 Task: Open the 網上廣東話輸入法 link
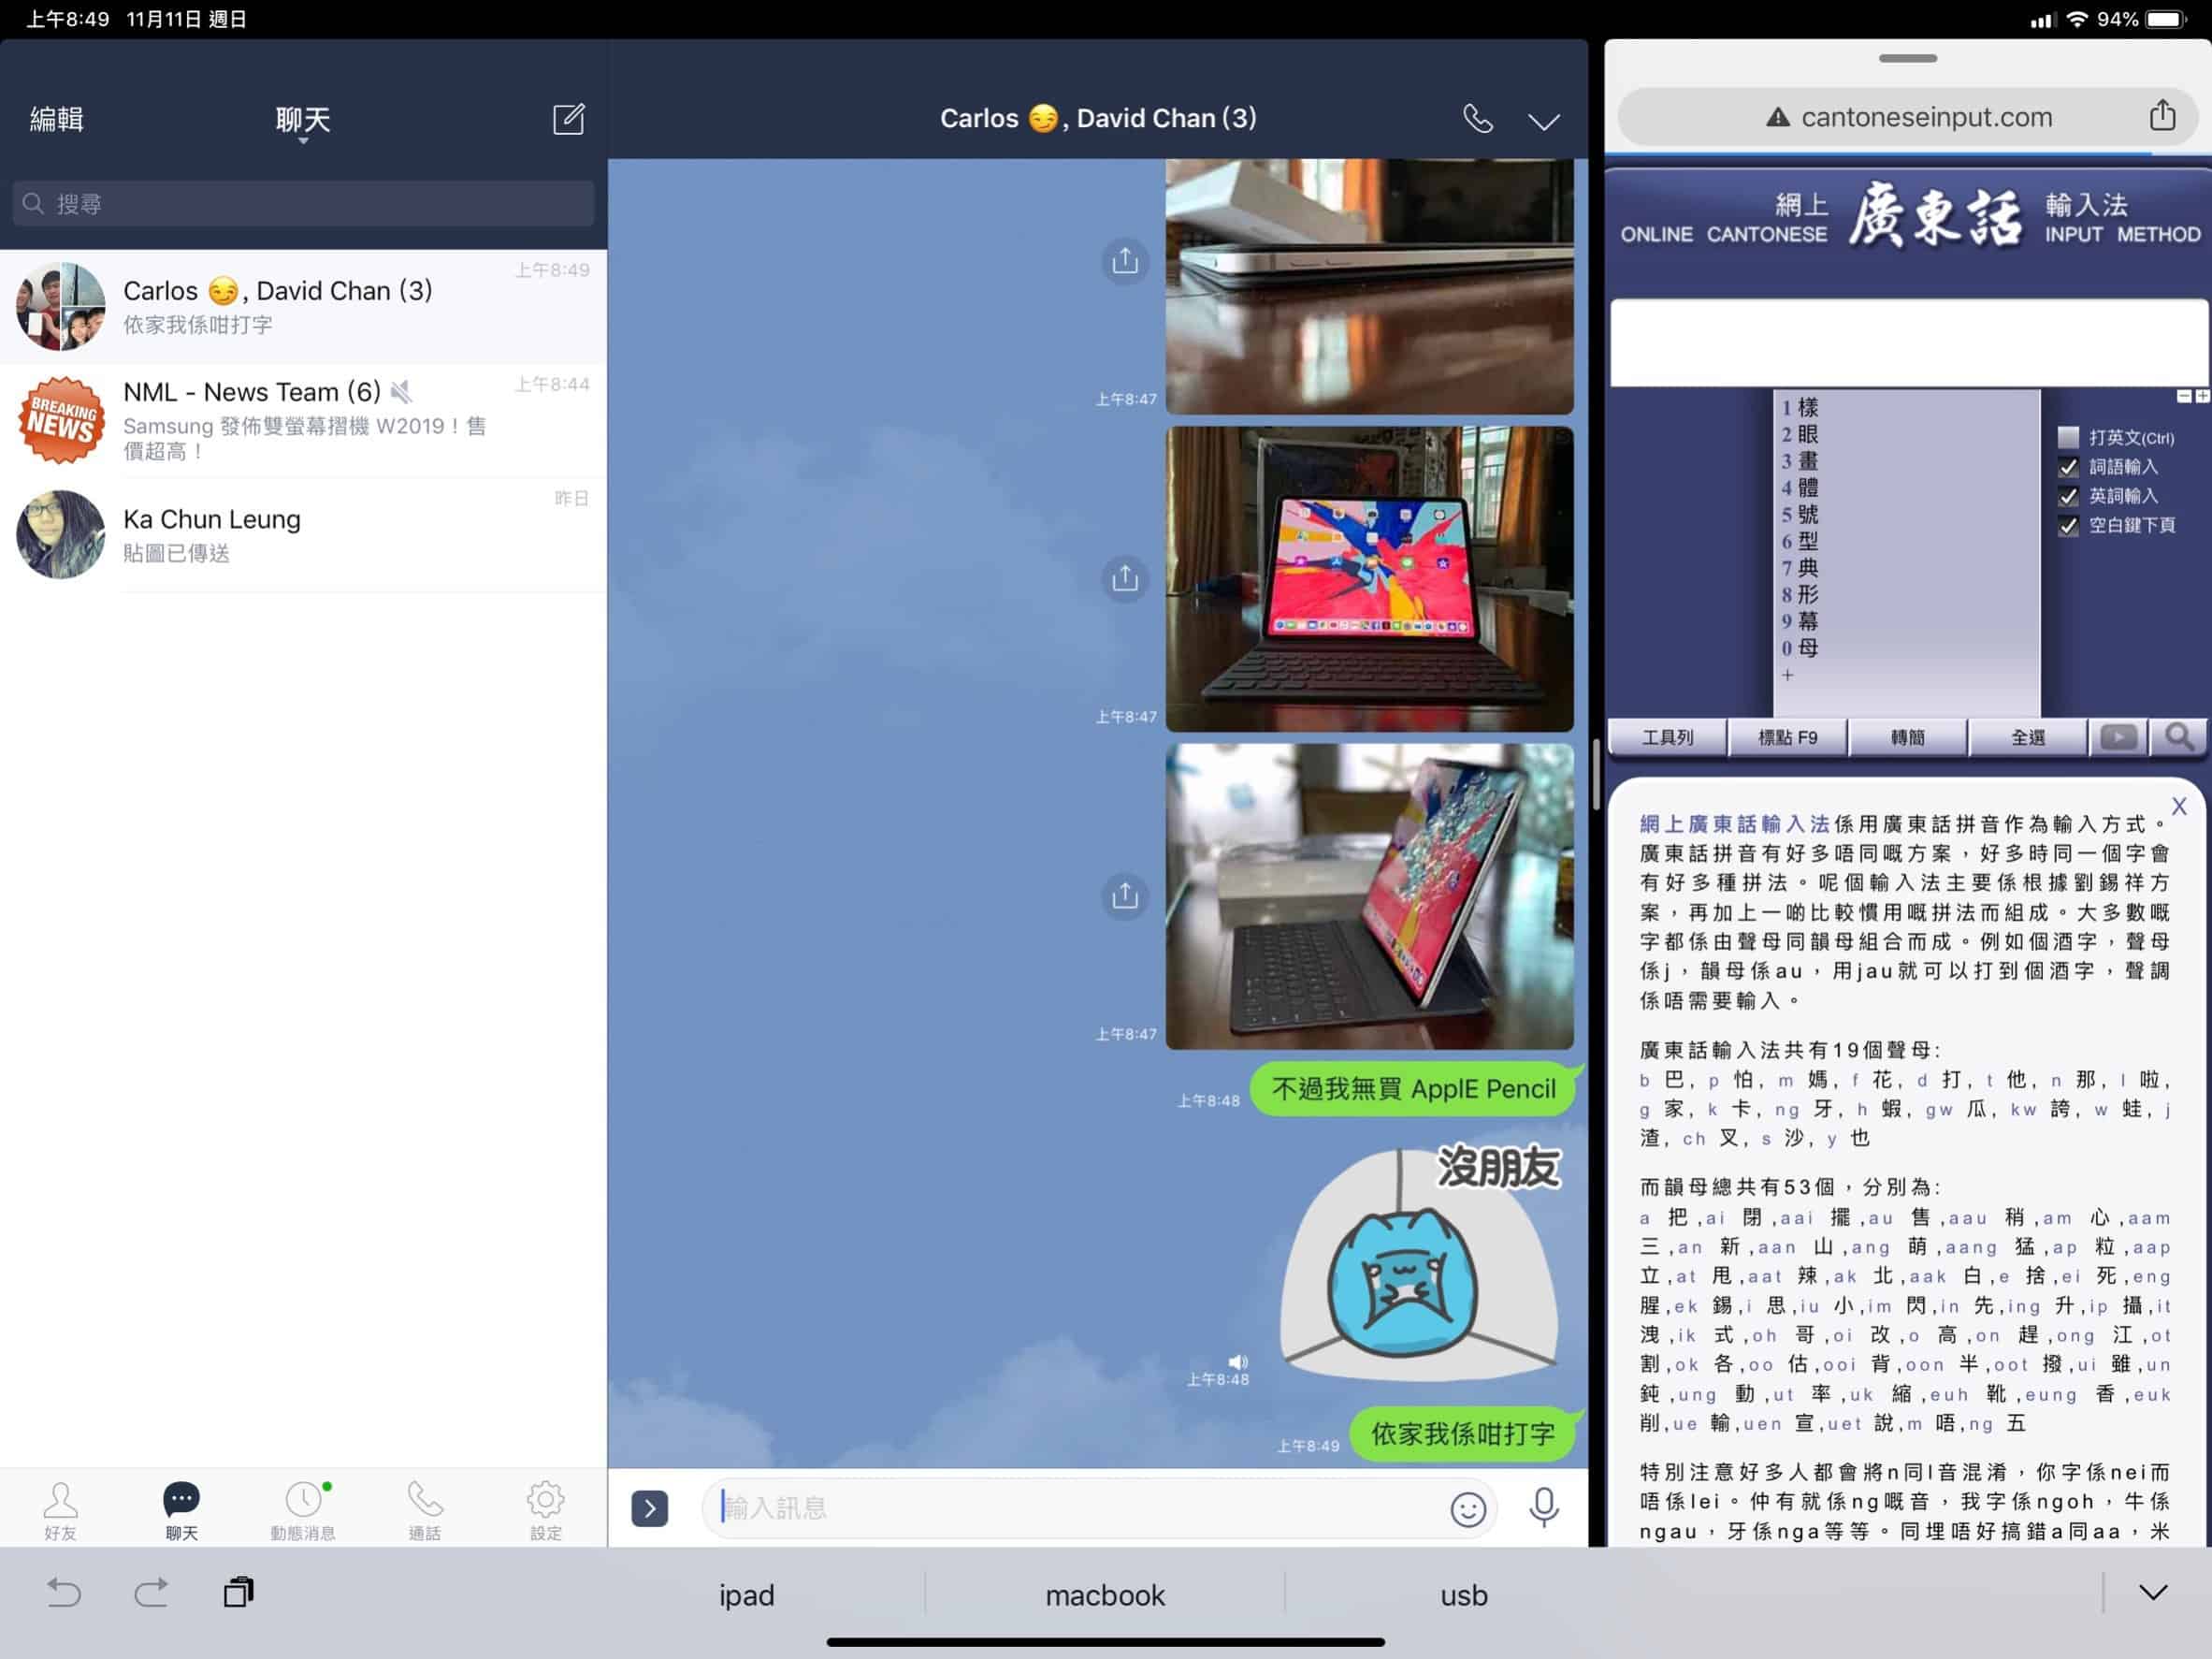click(1734, 823)
